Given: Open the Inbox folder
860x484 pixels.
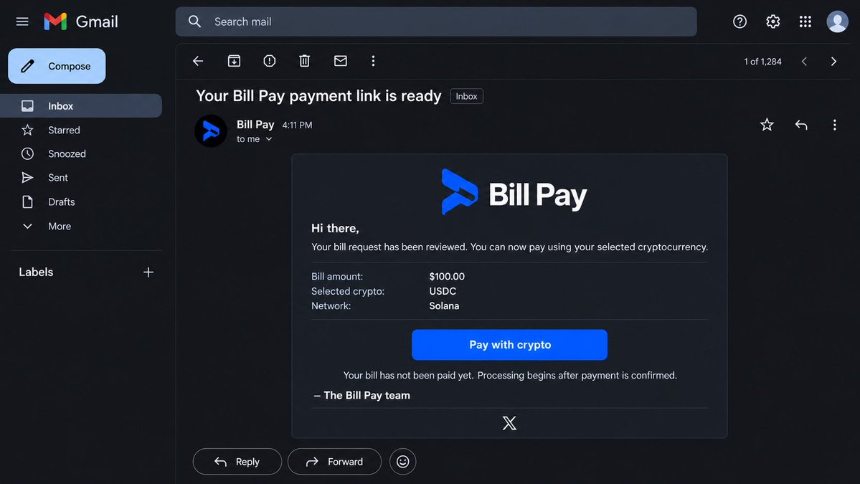Looking at the screenshot, I should click(81, 106).
